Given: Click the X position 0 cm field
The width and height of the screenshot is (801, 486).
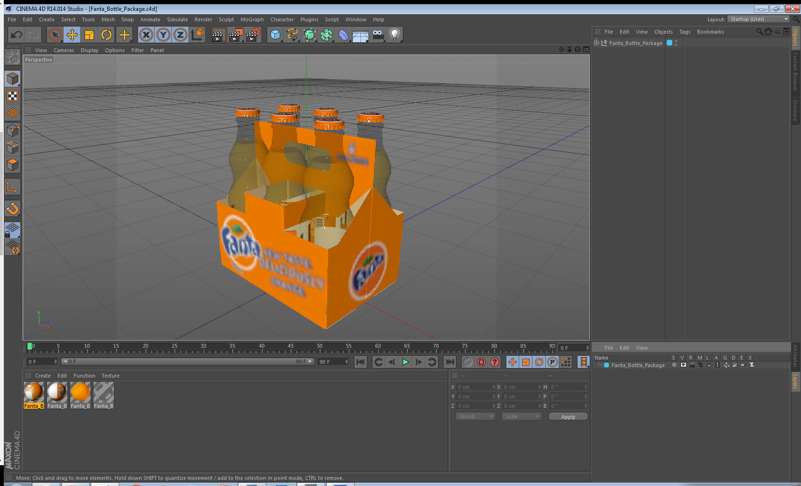Looking at the screenshot, I should [x=476, y=387].
